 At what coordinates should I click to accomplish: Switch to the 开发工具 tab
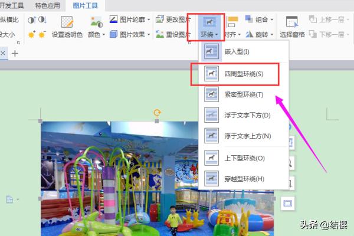(11, 5)
